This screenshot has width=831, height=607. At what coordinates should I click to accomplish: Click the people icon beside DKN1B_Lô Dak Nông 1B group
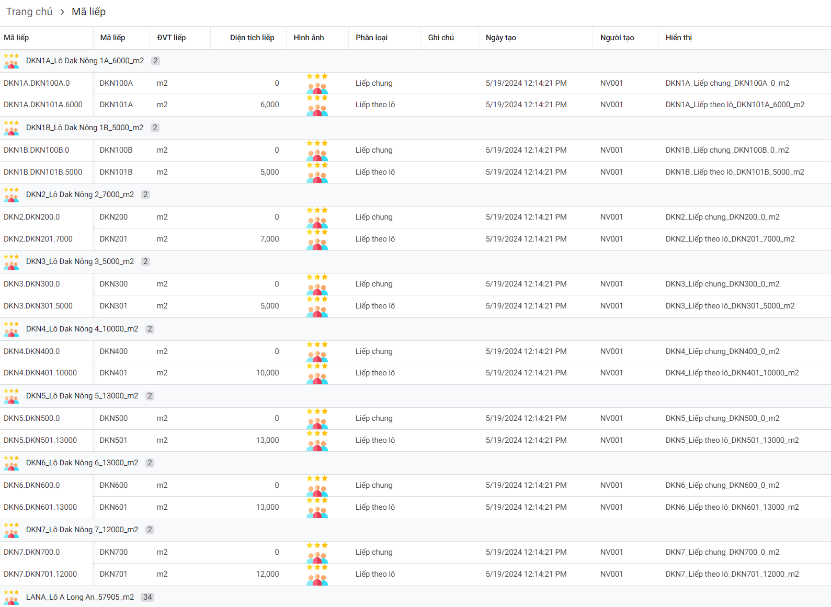tap(11, 128)
